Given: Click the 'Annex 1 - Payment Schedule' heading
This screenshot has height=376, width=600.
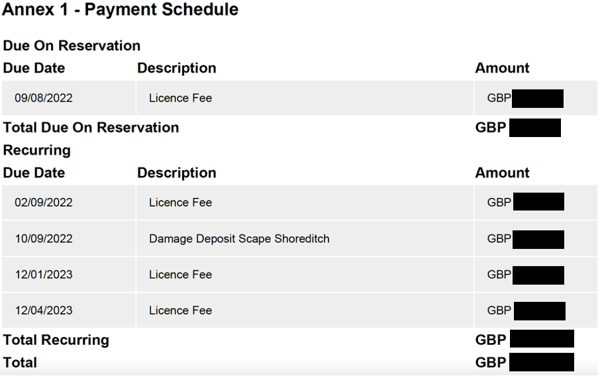Looking at the screenshot, I should [x=120, y=9].
